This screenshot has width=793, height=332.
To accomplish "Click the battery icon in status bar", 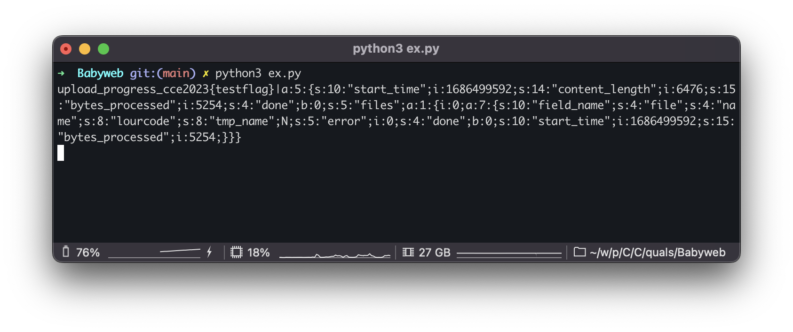I will 66,252.
